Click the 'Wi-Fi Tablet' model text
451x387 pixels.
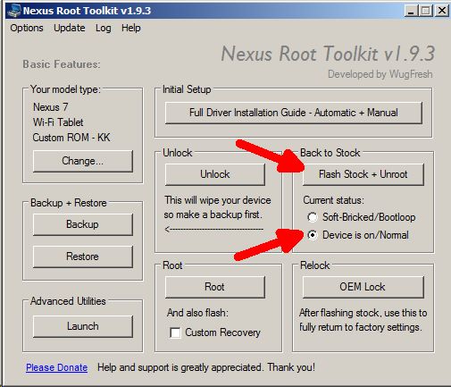pos(58,122)
